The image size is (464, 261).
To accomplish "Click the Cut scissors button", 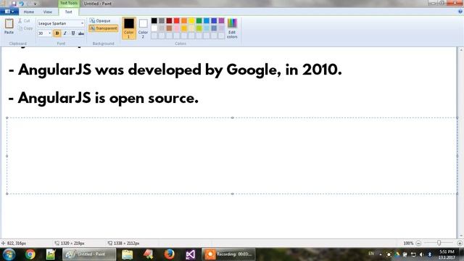I will tap(24, 21).
